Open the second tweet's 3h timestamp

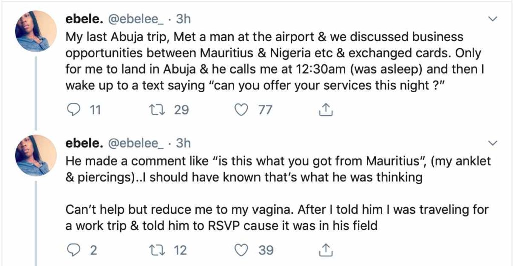[x=183, y=144]
